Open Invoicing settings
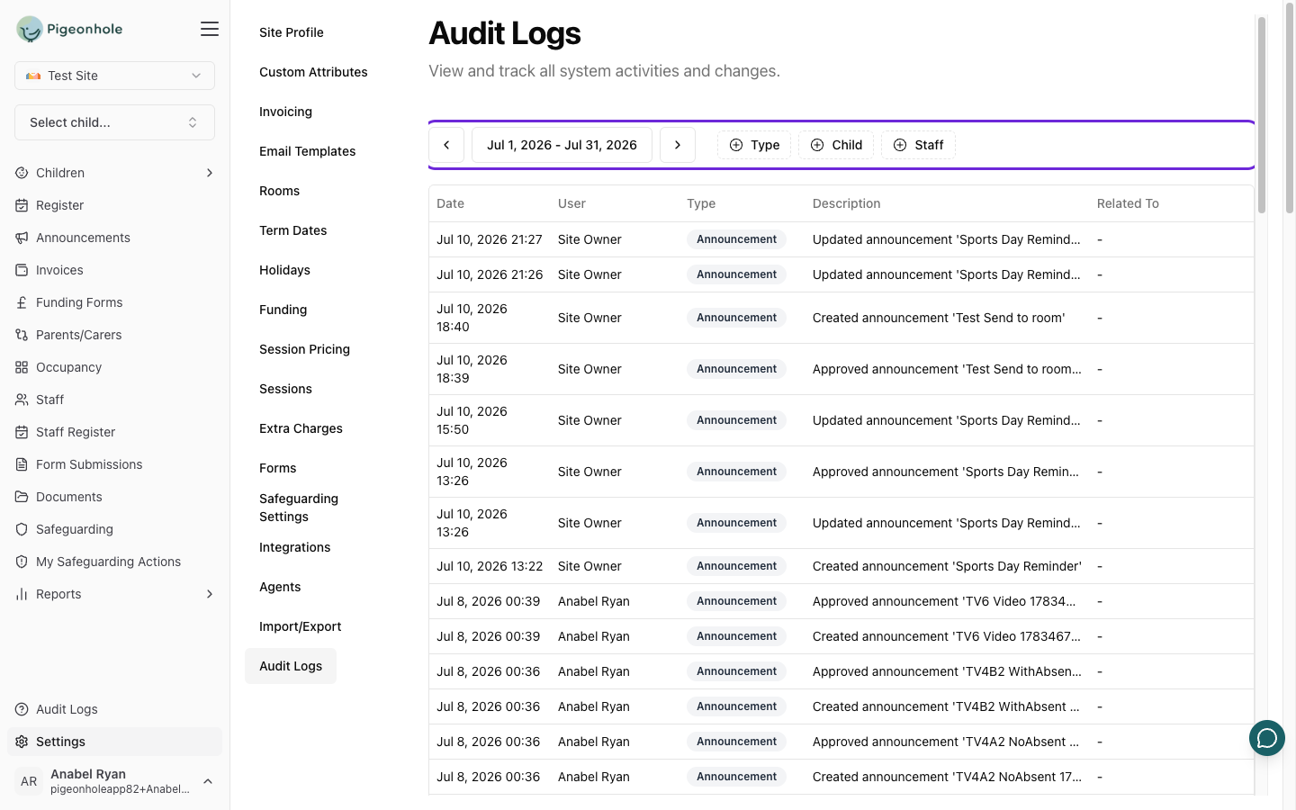The width and height of the screenshot is (1296, 810). tap(285, 112)
